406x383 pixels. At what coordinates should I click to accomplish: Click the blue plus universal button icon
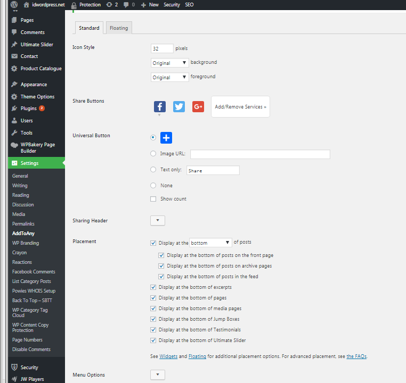pos(166,138)
